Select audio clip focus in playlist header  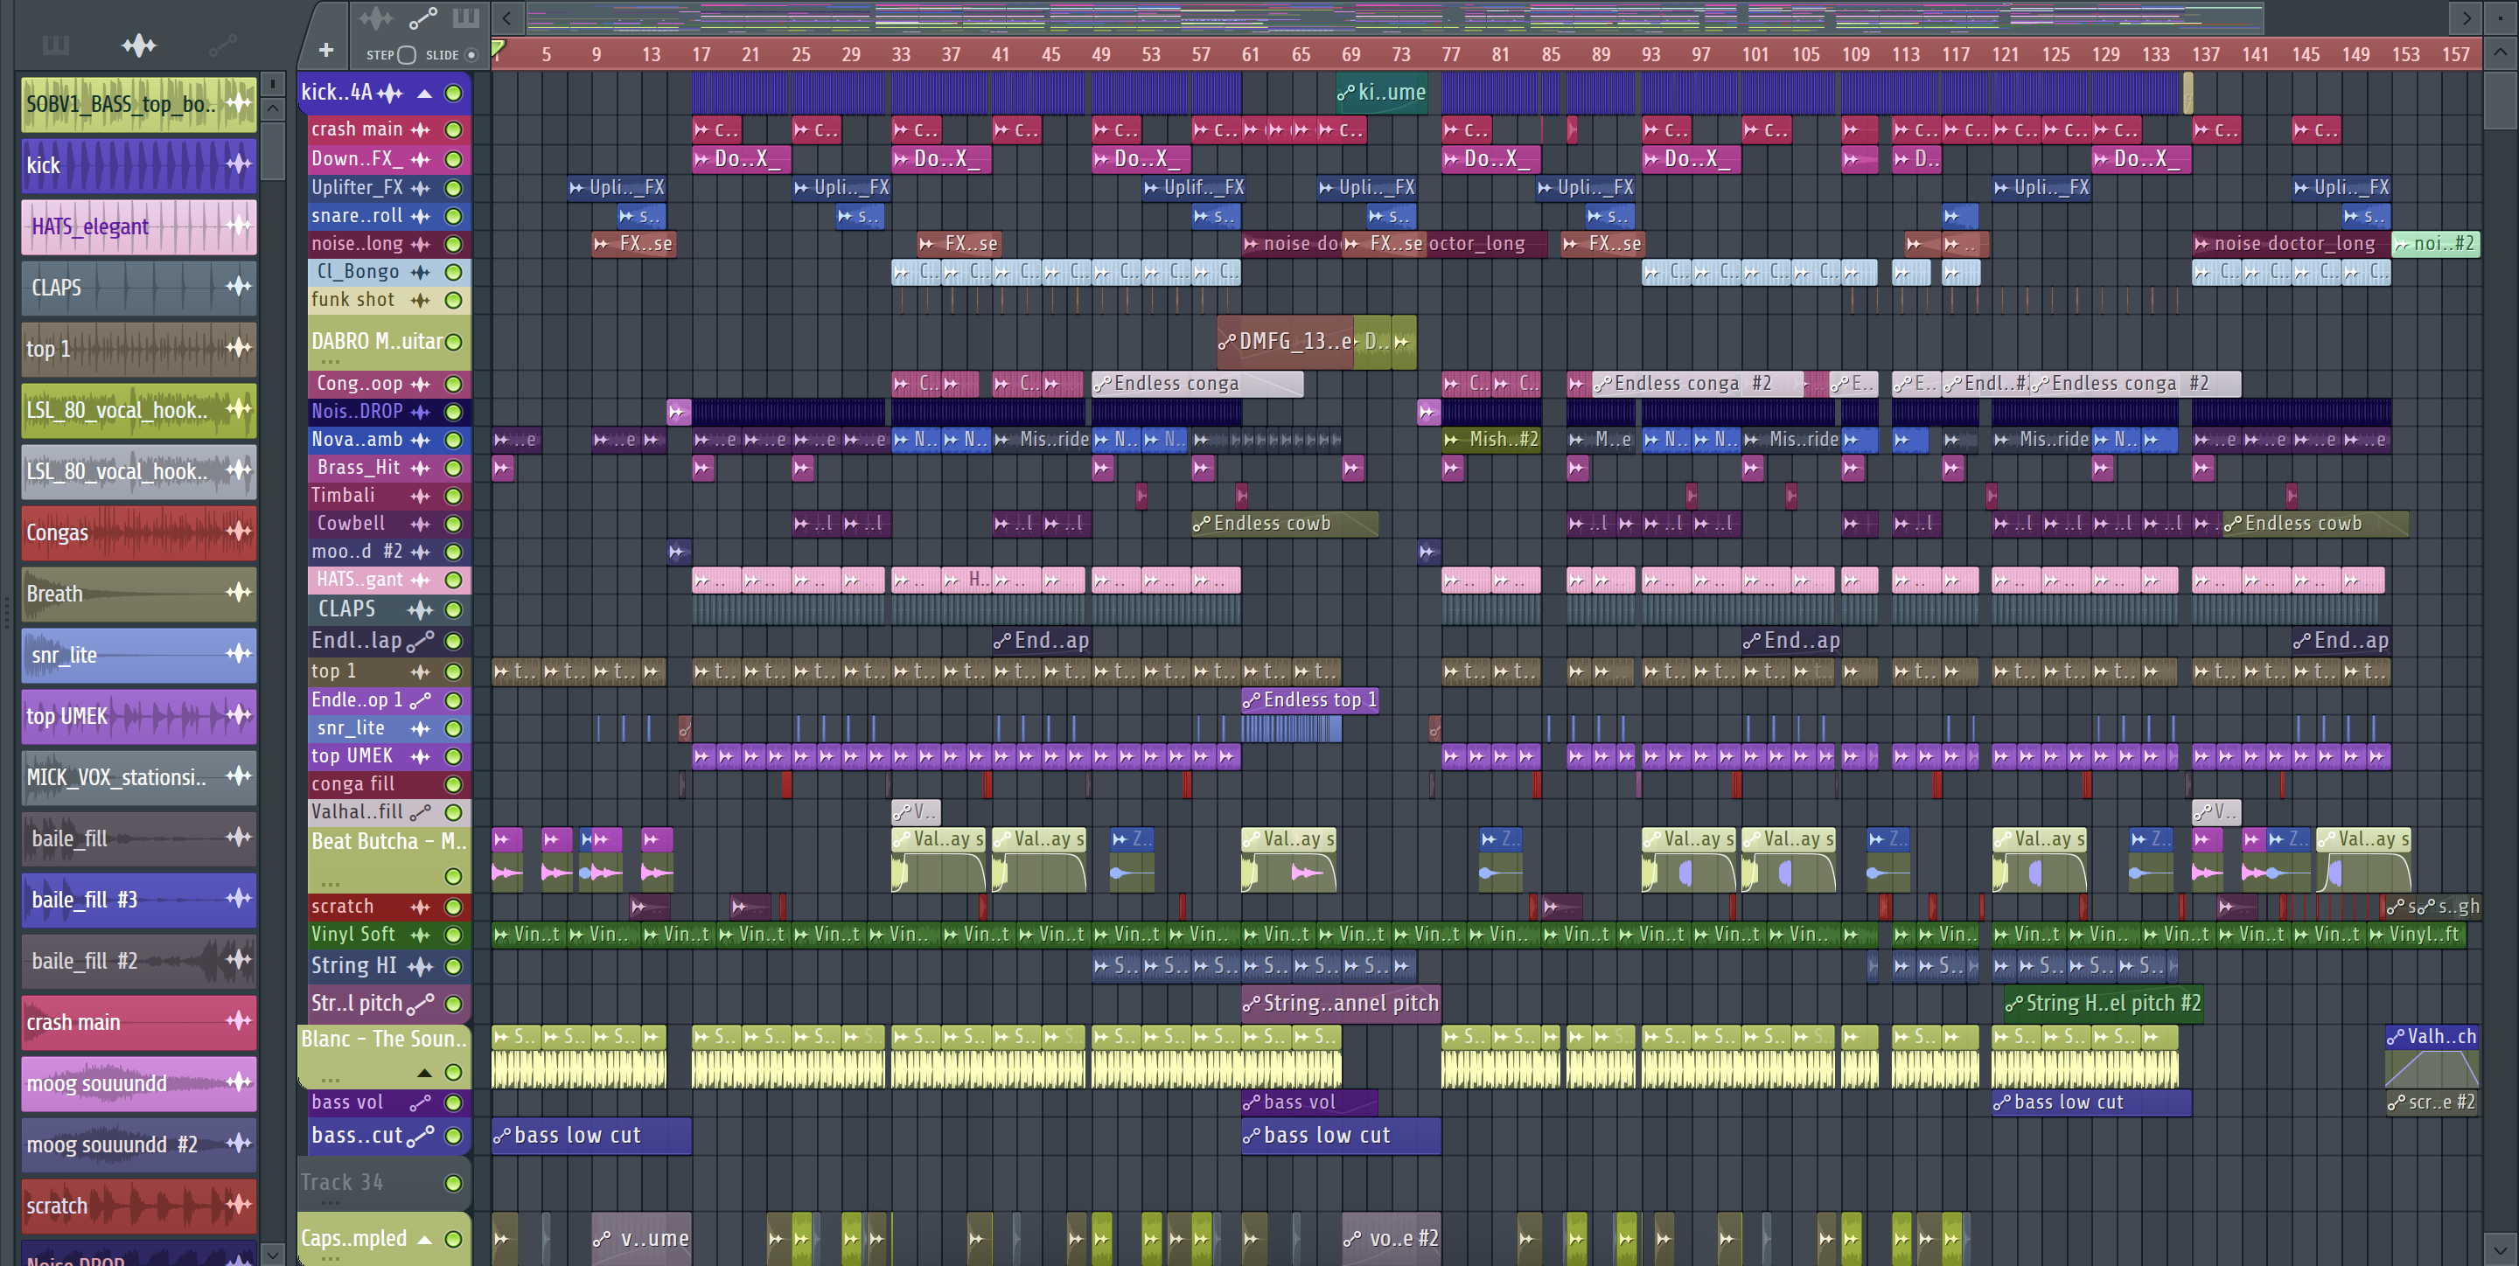(x=375, y=17)
